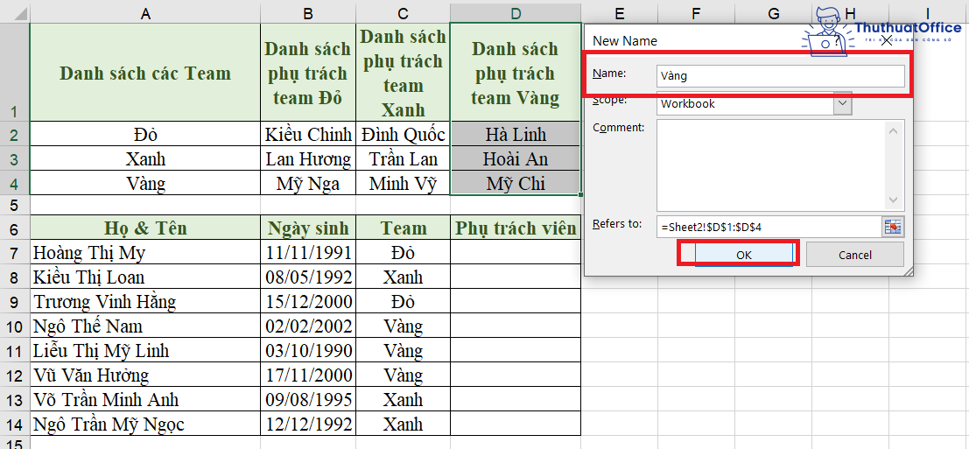Click the Refers to range field
This screenshot has width=969, height=449.
[769, 227]
